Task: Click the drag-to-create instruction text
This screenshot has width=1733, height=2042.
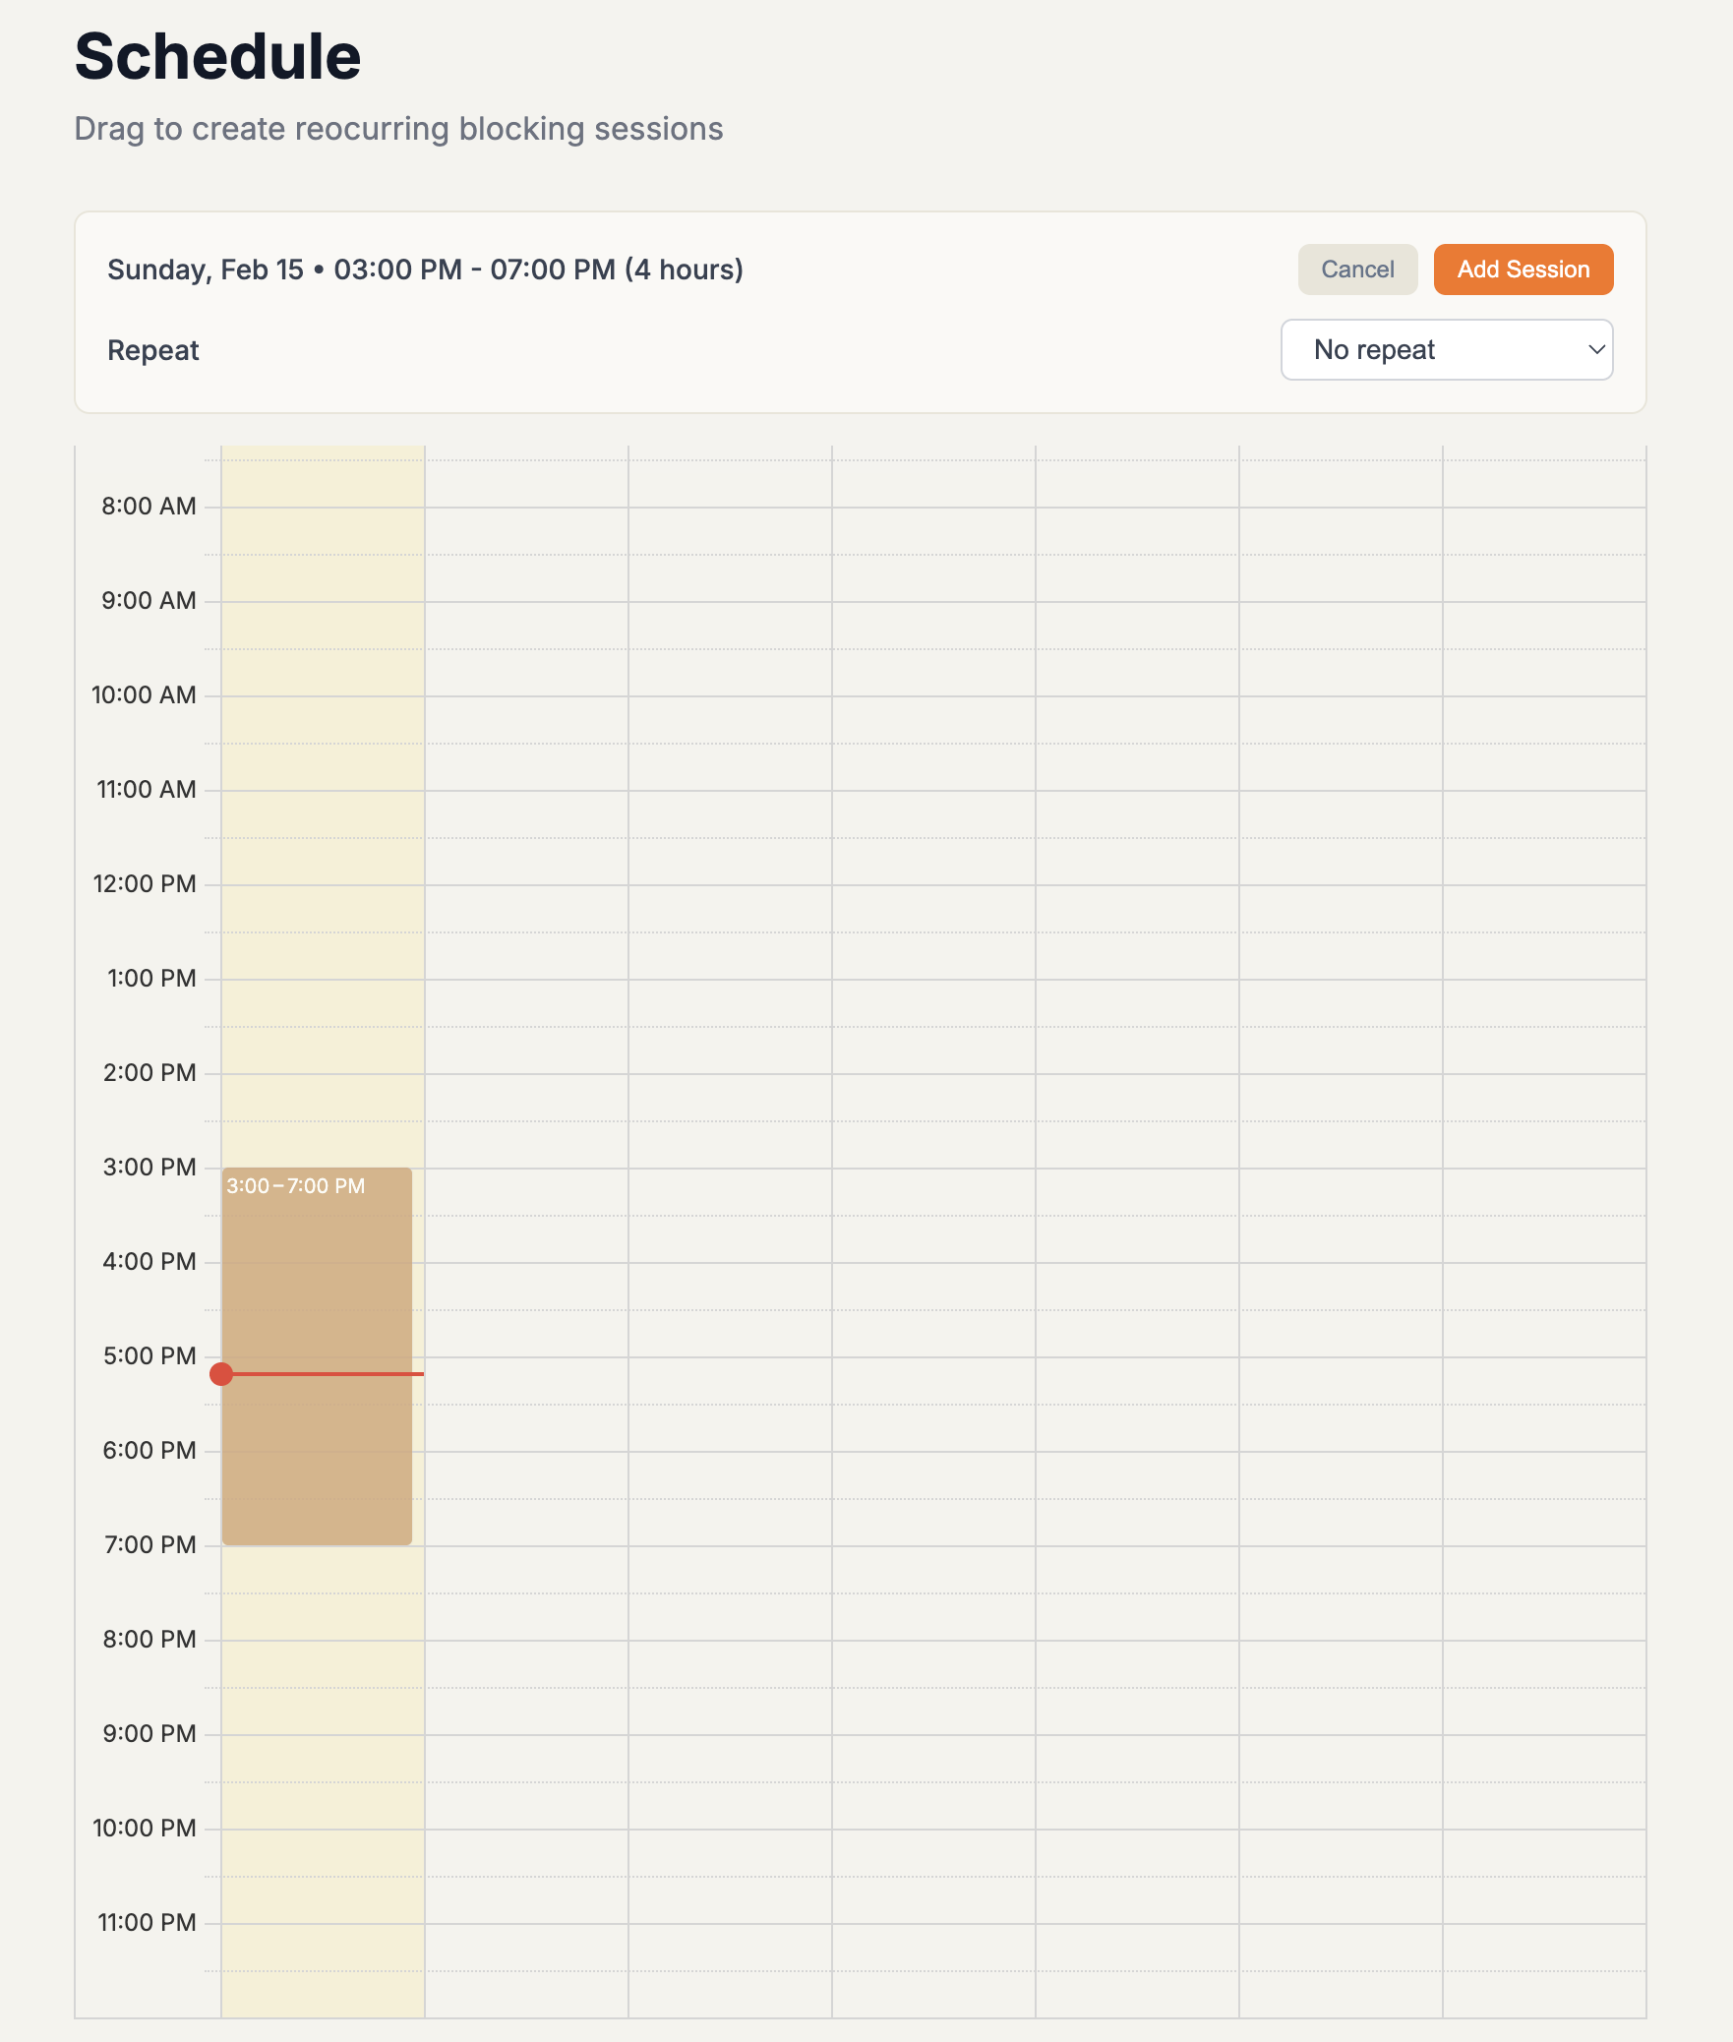Action: (x=397, y=128)
